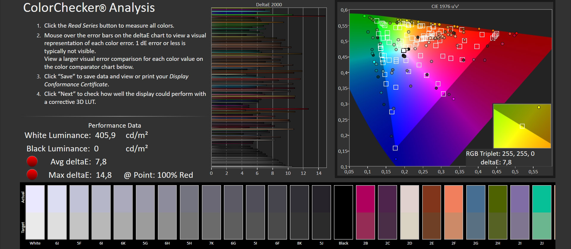
Task: Select the 6I gray swatch
Action: tap(101, 212)
